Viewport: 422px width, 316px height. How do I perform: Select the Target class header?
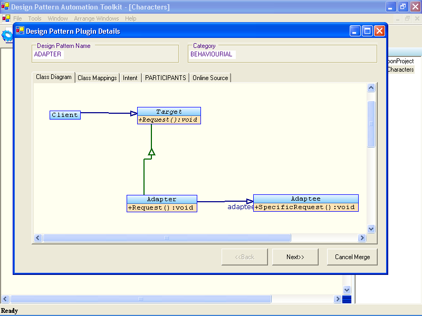click(169, 112)
